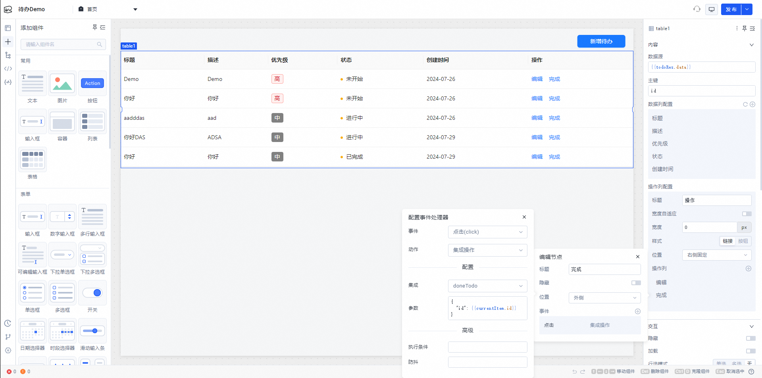Viewport: 762px width, 378px height.
Task: Toggle the 加载 switch
Action: point(751,351)
